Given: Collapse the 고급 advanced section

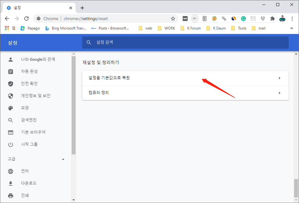Looking at the screenshot, I should click(x=36, y=159).
